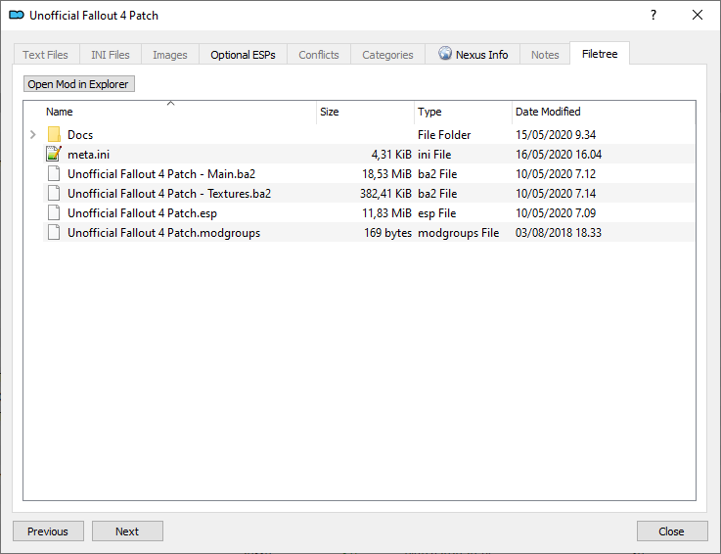Open the Nexus Info tab

click(x=473, y=55)
